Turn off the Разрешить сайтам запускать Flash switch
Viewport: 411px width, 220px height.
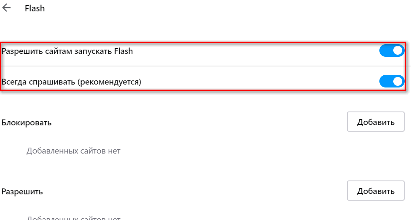tap(392, 51)
